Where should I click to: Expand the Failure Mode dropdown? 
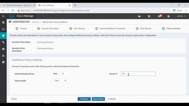point(60,80)
